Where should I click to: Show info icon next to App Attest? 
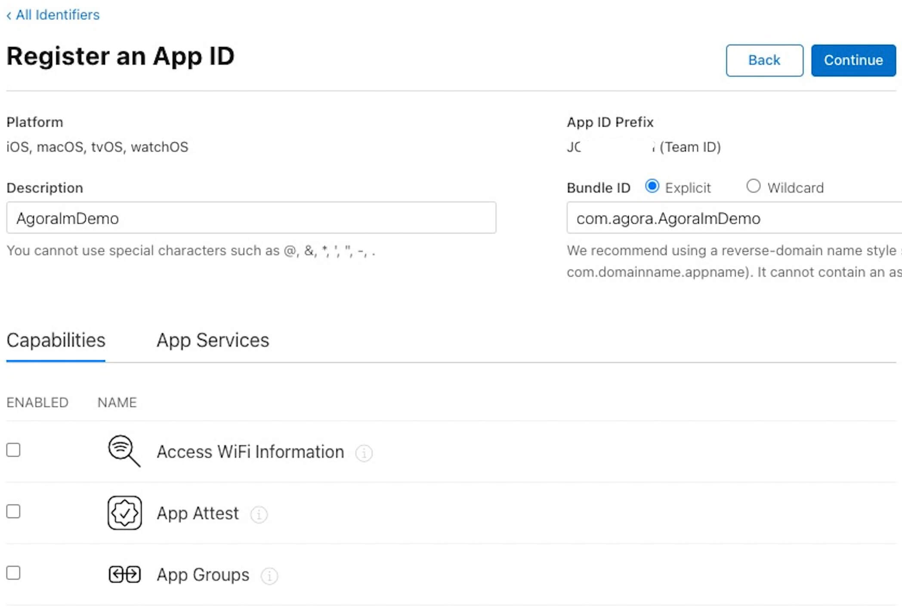tap(259, 514)
